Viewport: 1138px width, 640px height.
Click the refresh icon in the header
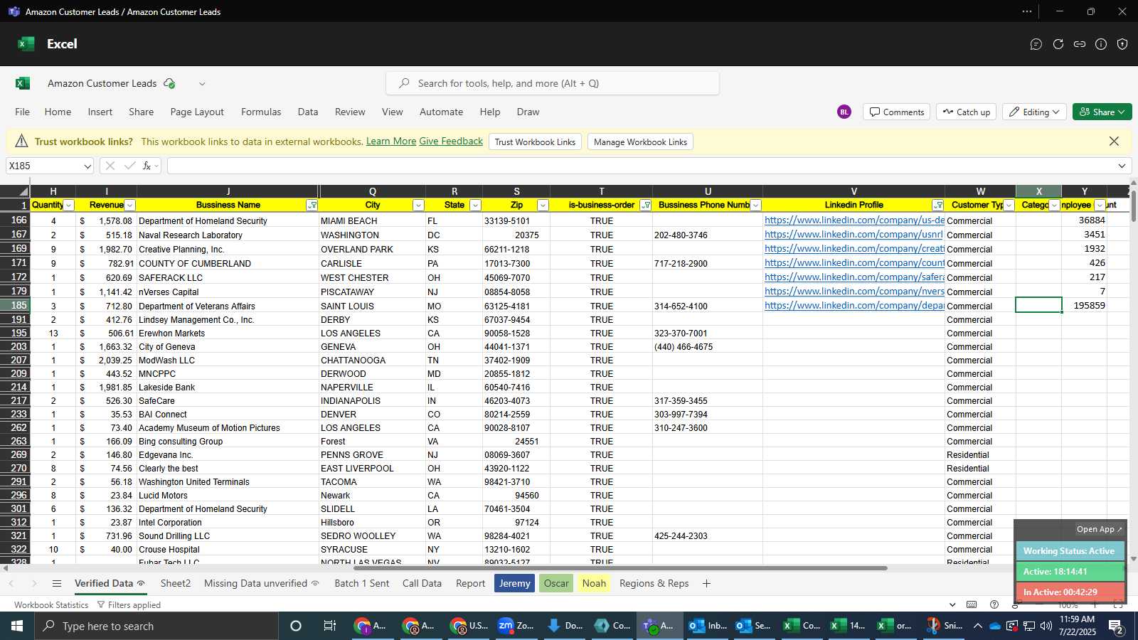coord(1058,44)
